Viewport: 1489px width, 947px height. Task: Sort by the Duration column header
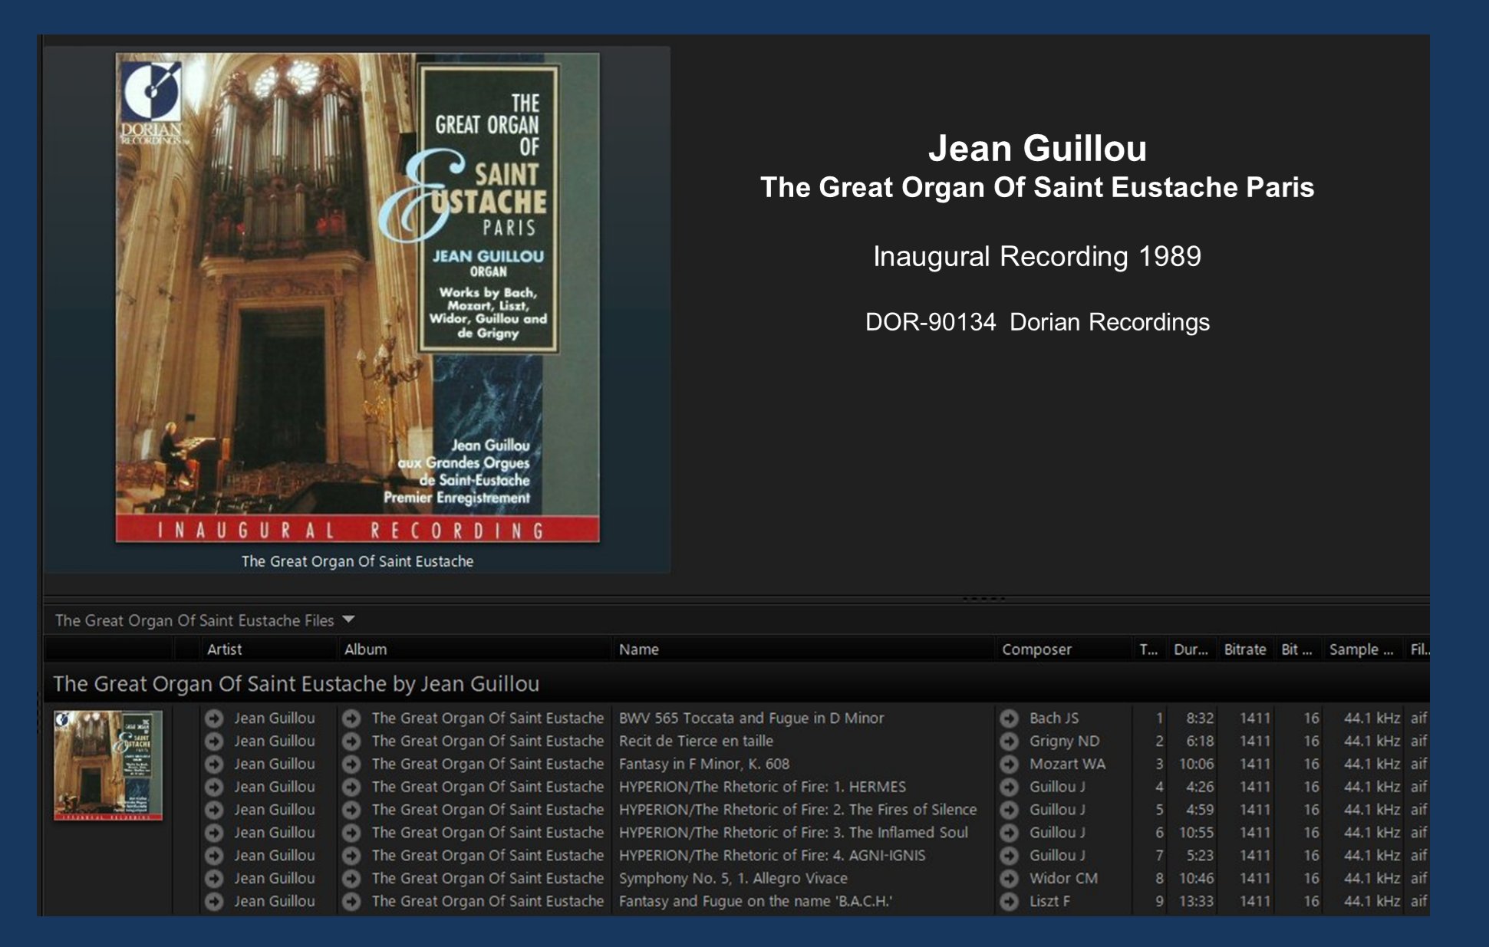[1191, 649]
